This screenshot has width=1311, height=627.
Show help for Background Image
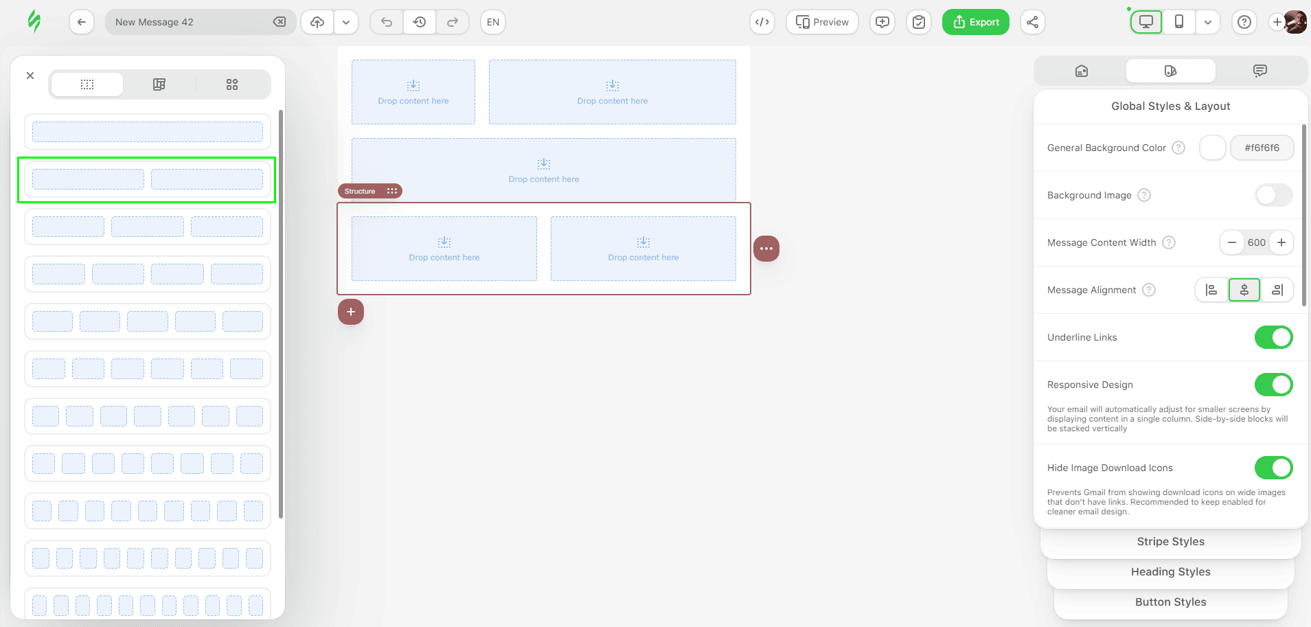pos(1144,195)
